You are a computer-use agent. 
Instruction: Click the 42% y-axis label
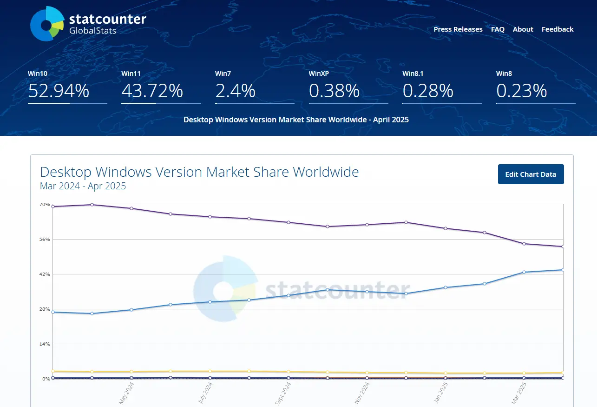pyautogui.click(x=45, y=274)
